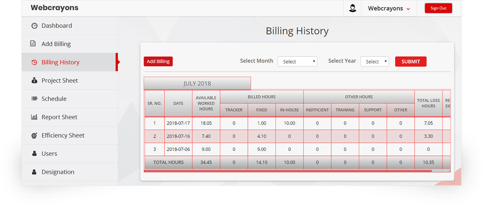Click the Project Sheet money bag icon
The width and height of the screenshot is (483, 206).
34,81
